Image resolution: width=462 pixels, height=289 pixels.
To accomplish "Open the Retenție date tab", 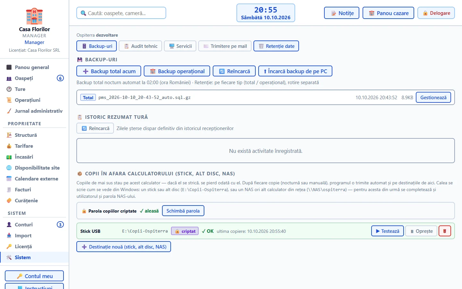I will (x=276, y=46).
